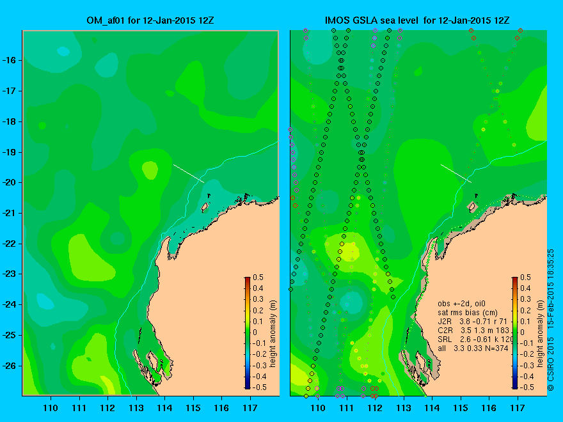Select the -22 latitude tick label
563x422 pixels.
pos(9,244)
